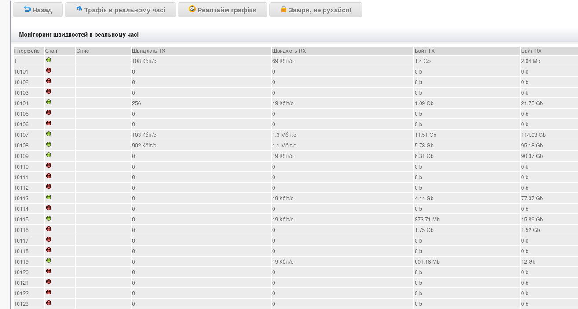Click green status icon for interface 10104
Viewport: 578px width, 309px height.
pos(48,102)
